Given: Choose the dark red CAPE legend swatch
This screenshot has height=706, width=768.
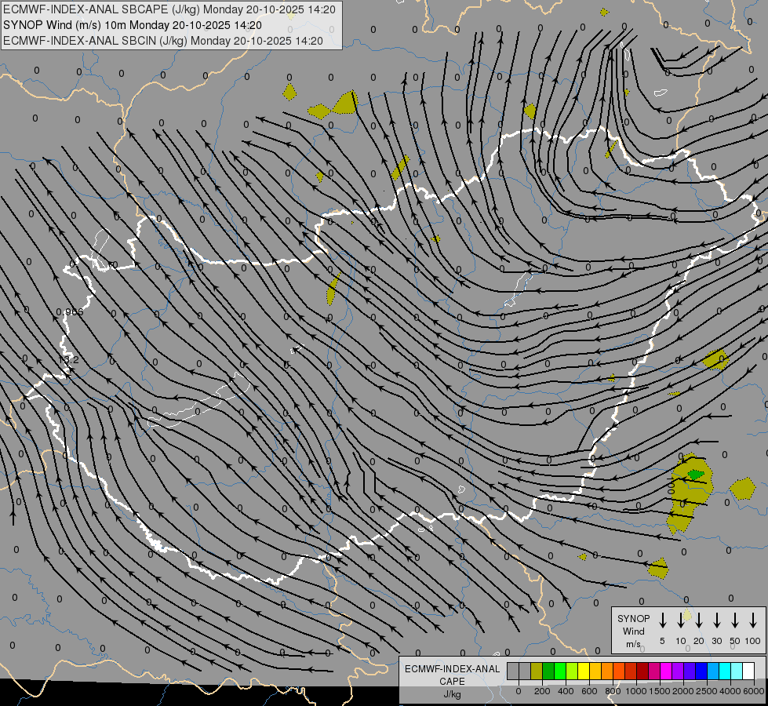Looking at the screenshot, I should tap(642, 671).
